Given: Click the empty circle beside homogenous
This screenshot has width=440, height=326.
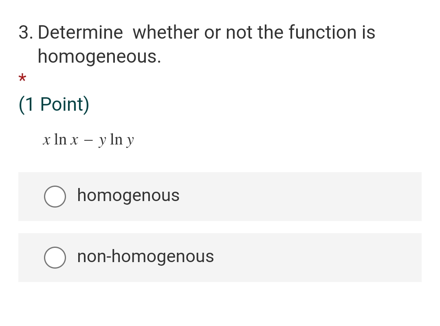Looking at the screenshot, I should pyautogui.click(x=55, y=197).
